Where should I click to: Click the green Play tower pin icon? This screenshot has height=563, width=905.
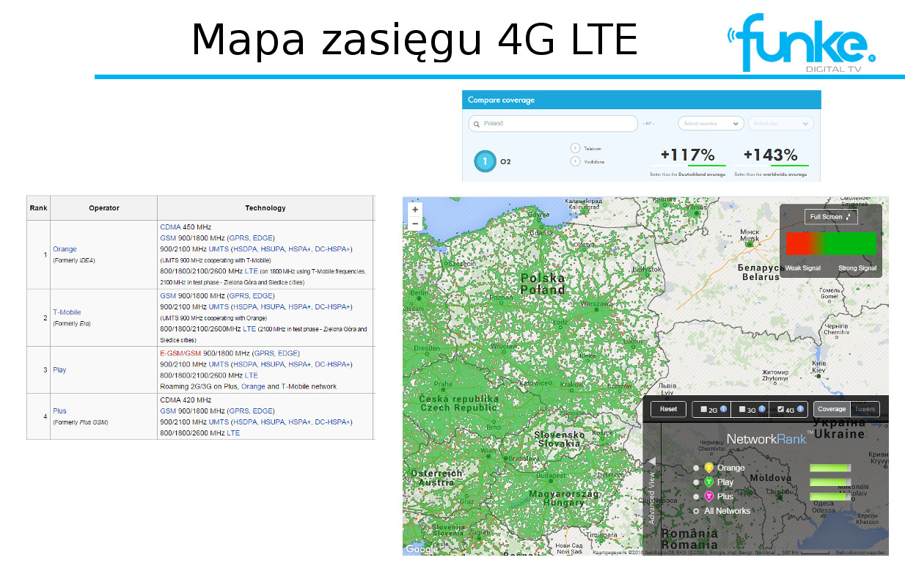click(x=708, y=482)
